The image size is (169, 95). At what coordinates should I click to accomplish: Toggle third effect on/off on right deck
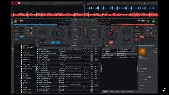(x=154, y=33)
